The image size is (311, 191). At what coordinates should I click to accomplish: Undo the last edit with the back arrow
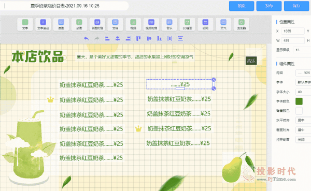click(x=86, y=38)
